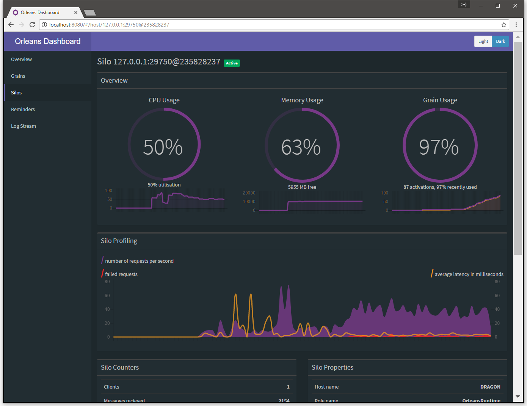The height and width of the screenshot is (406, 527).
Task: Click the Clients counter row
Action: [197, 387]
